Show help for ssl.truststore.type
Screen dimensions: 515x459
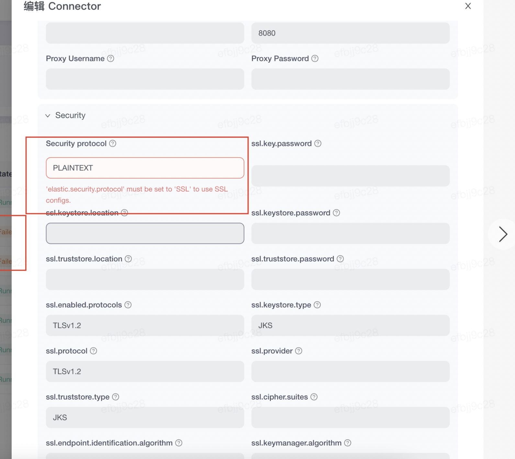tap(116, 397)
